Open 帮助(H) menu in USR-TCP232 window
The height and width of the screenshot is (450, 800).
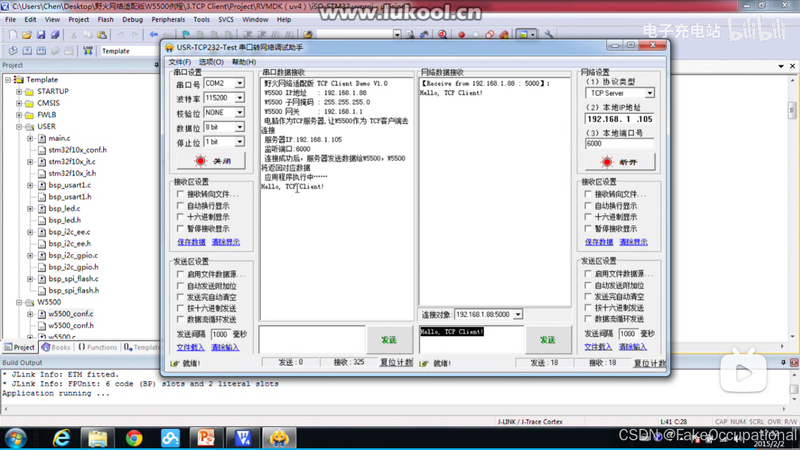point(243,62)
